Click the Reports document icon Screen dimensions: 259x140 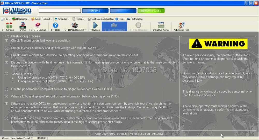74,19
